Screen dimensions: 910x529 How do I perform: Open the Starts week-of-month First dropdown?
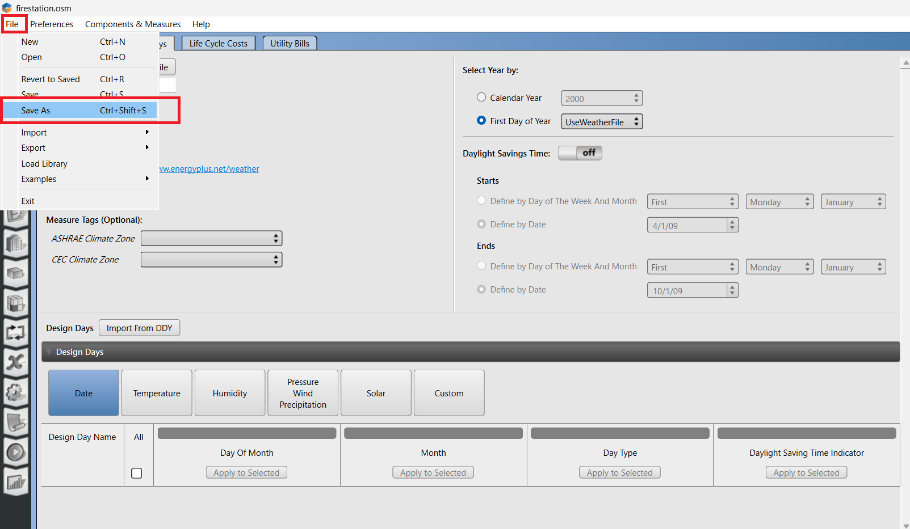coord(693,202)
